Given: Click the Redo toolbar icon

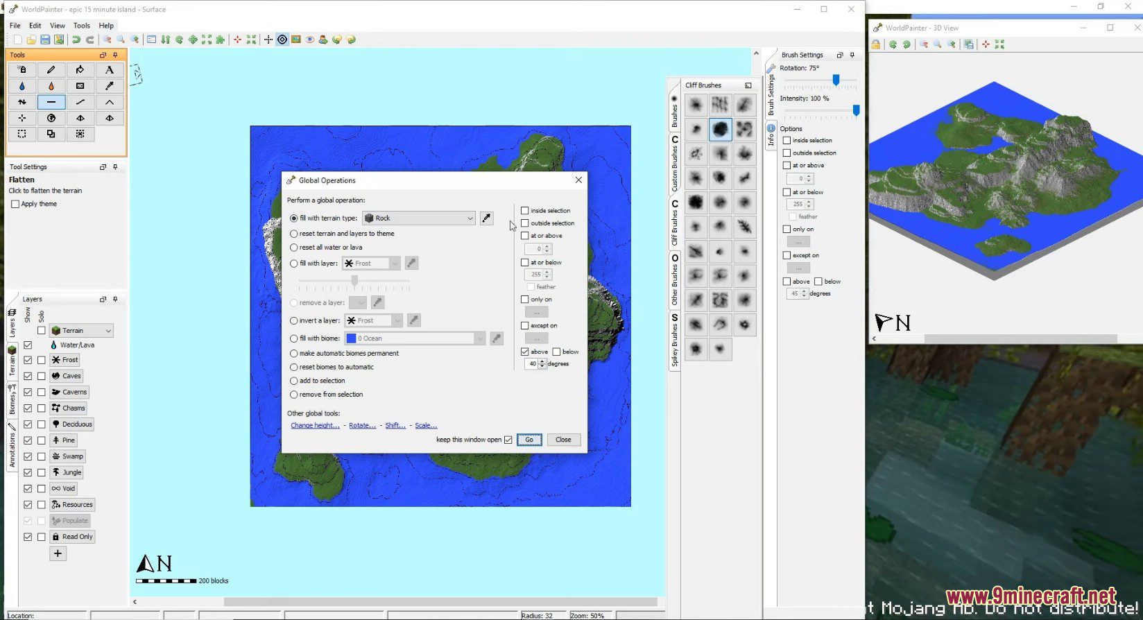Looking at the screenshot, I should [90, 40].
